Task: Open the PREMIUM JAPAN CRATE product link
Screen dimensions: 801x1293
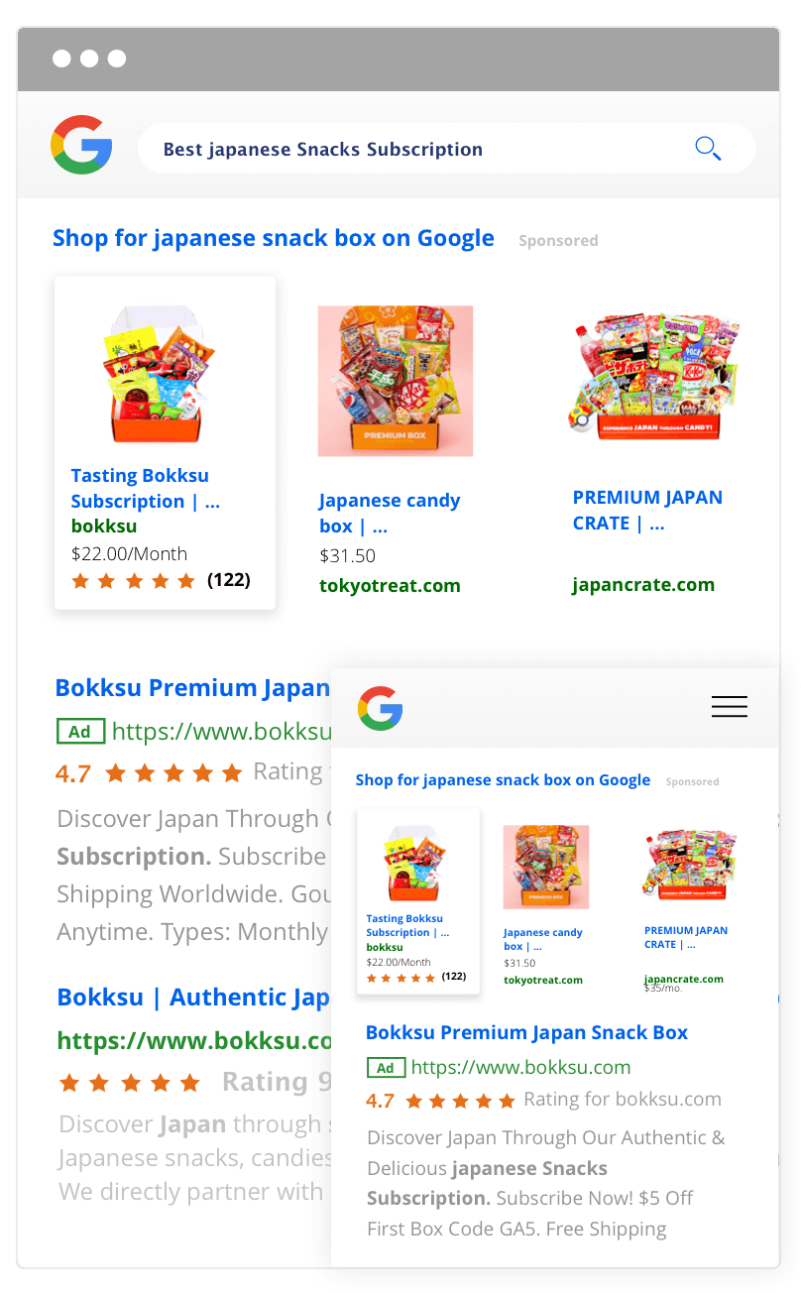Action: (647, 510)
